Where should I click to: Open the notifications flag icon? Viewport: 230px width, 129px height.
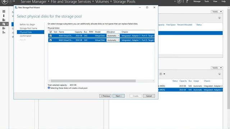click(x=187, y=1)
